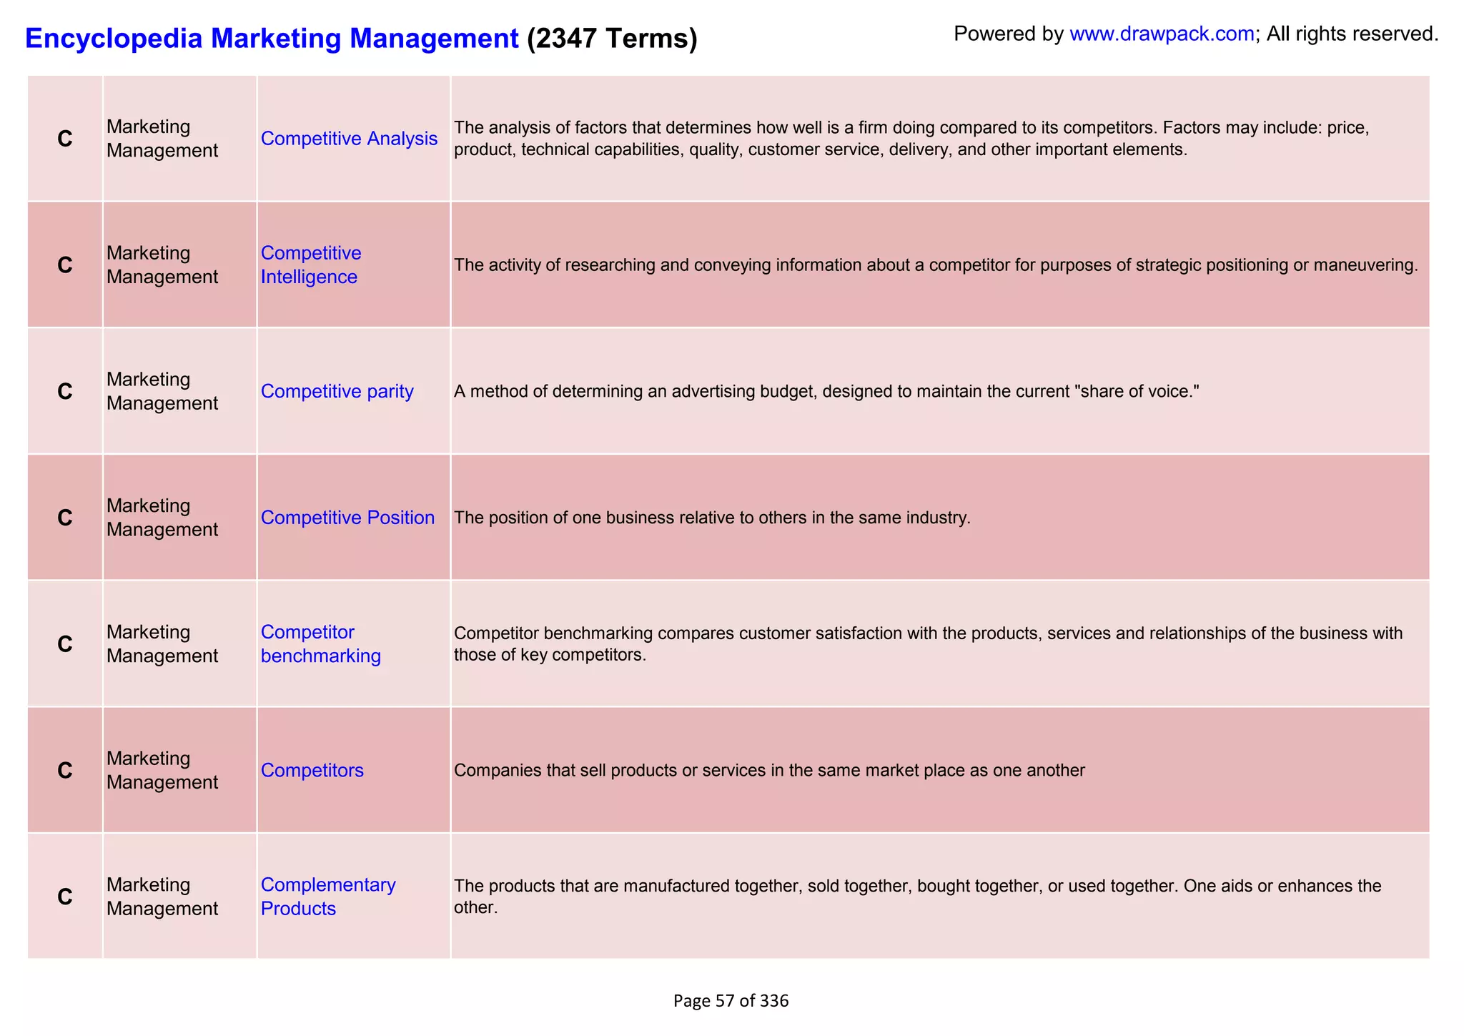Select the Competitors definition text
1464x1036 pixels.
tap(769, 770)
